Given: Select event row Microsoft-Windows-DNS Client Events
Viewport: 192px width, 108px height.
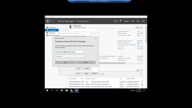Looking at the screenshot, I should pyautogui.click(x=105, y=87).
